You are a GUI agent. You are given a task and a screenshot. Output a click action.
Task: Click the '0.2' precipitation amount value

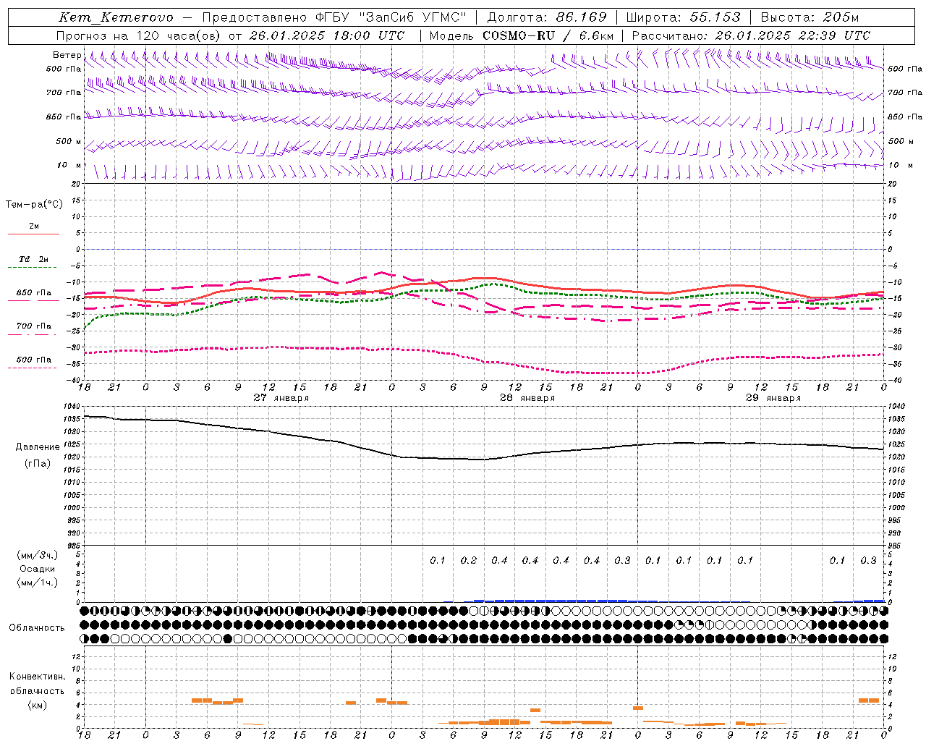(469, 561)
